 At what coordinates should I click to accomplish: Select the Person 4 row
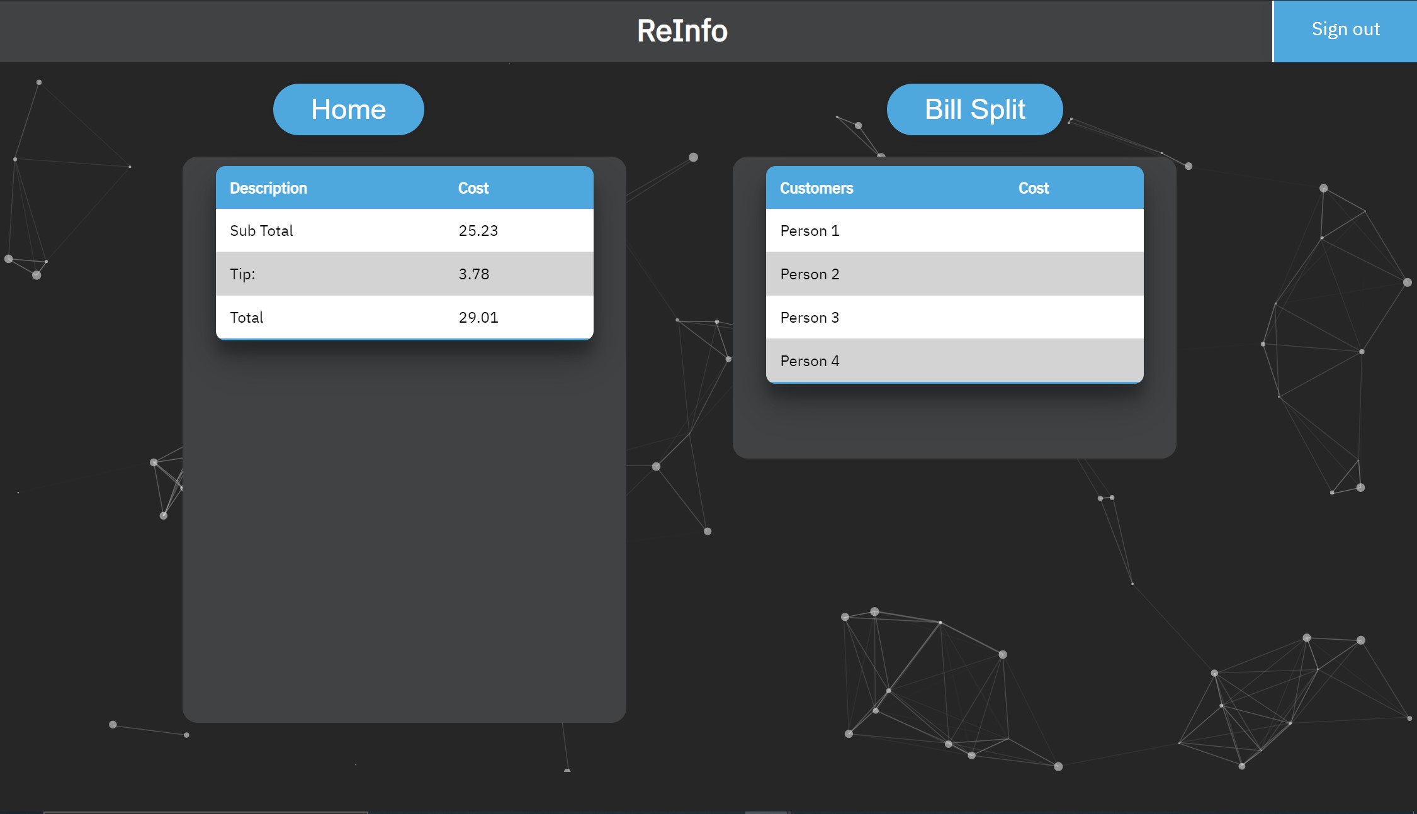[810, 361]
